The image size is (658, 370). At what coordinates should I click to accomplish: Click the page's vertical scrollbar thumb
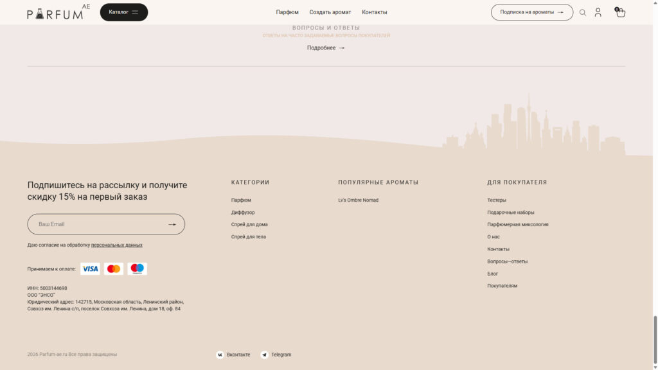[x=655, y=338]
